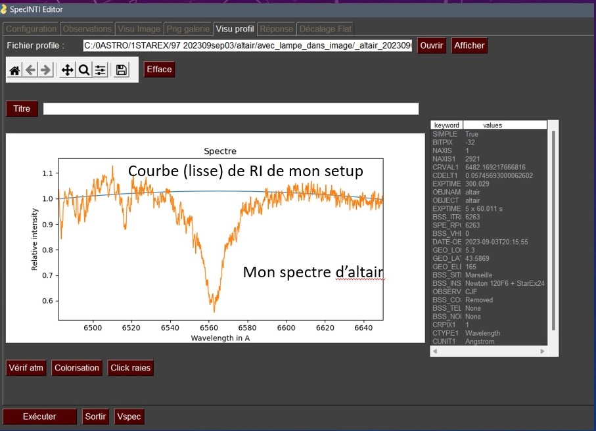Click inside the Titre text field
Image resolution: width=596 pixels, height=431 pixels.
coord(230,109)
